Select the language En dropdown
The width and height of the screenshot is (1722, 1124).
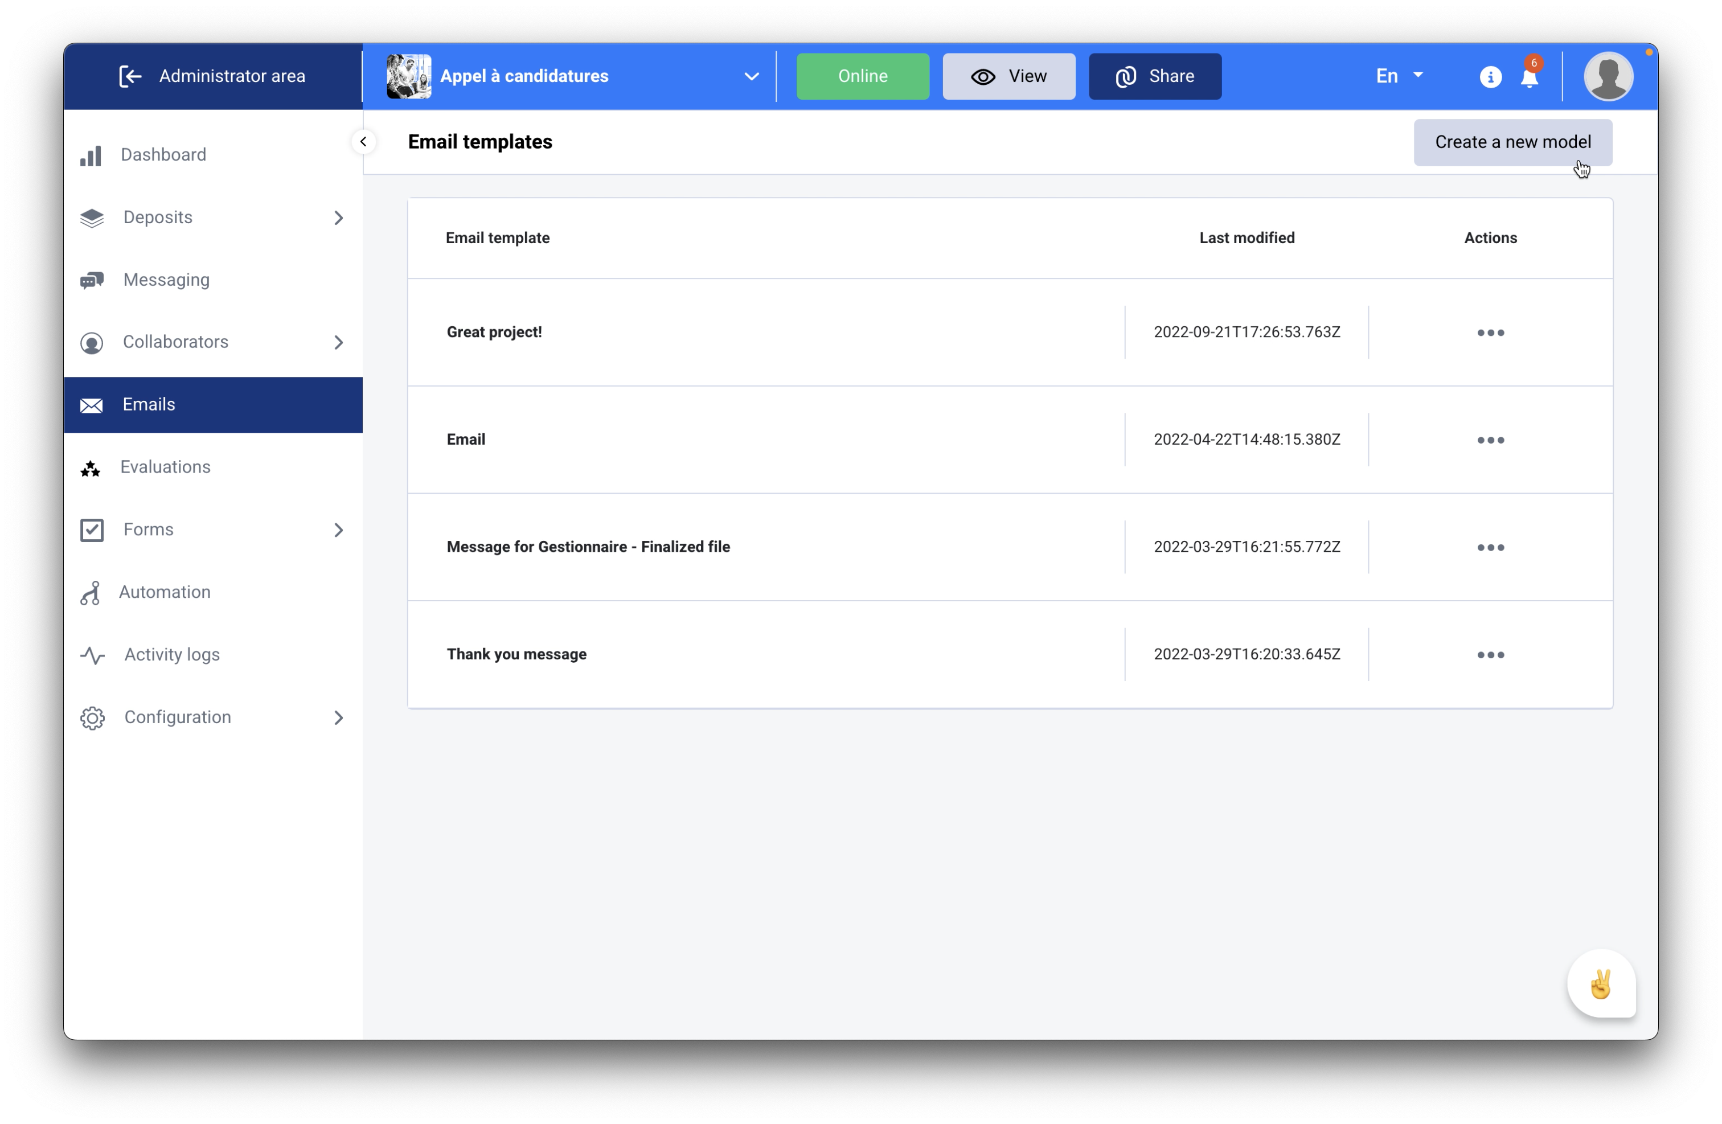[1397, 75]
